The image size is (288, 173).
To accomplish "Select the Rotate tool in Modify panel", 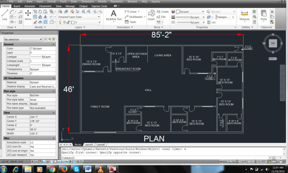I will [x=40, y=12].
